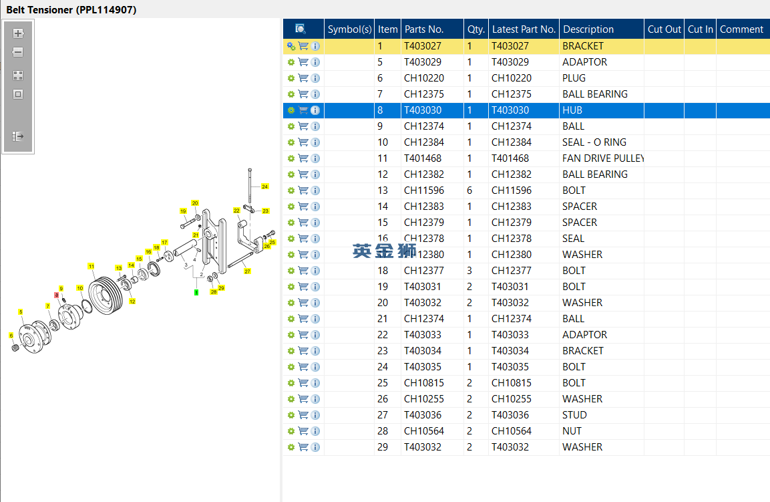This screenshot has height=502, width=770.
Task: Open info for T403030 HUB
Action: pos(315,110)
